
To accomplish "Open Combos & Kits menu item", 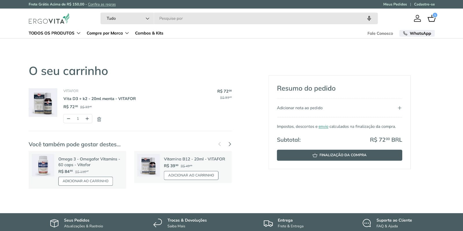I will click(x=149, y=33).
